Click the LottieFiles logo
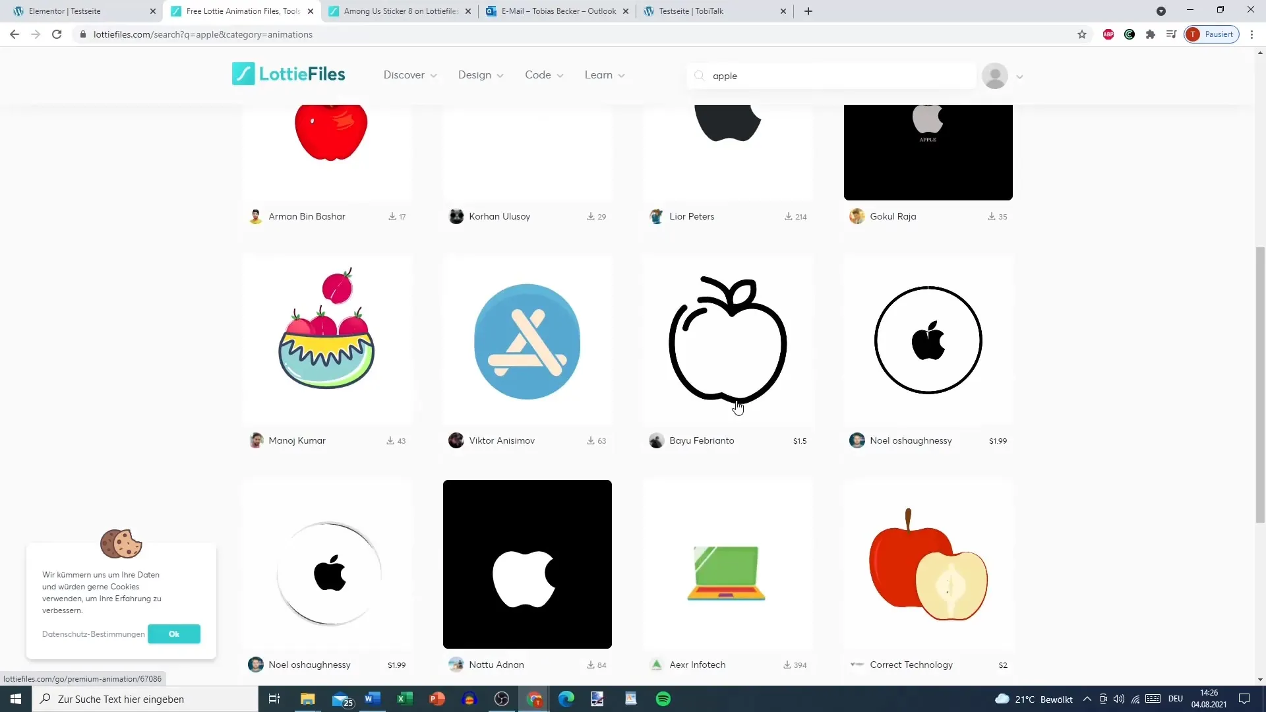1266x712 pixels. click(289, 74)
